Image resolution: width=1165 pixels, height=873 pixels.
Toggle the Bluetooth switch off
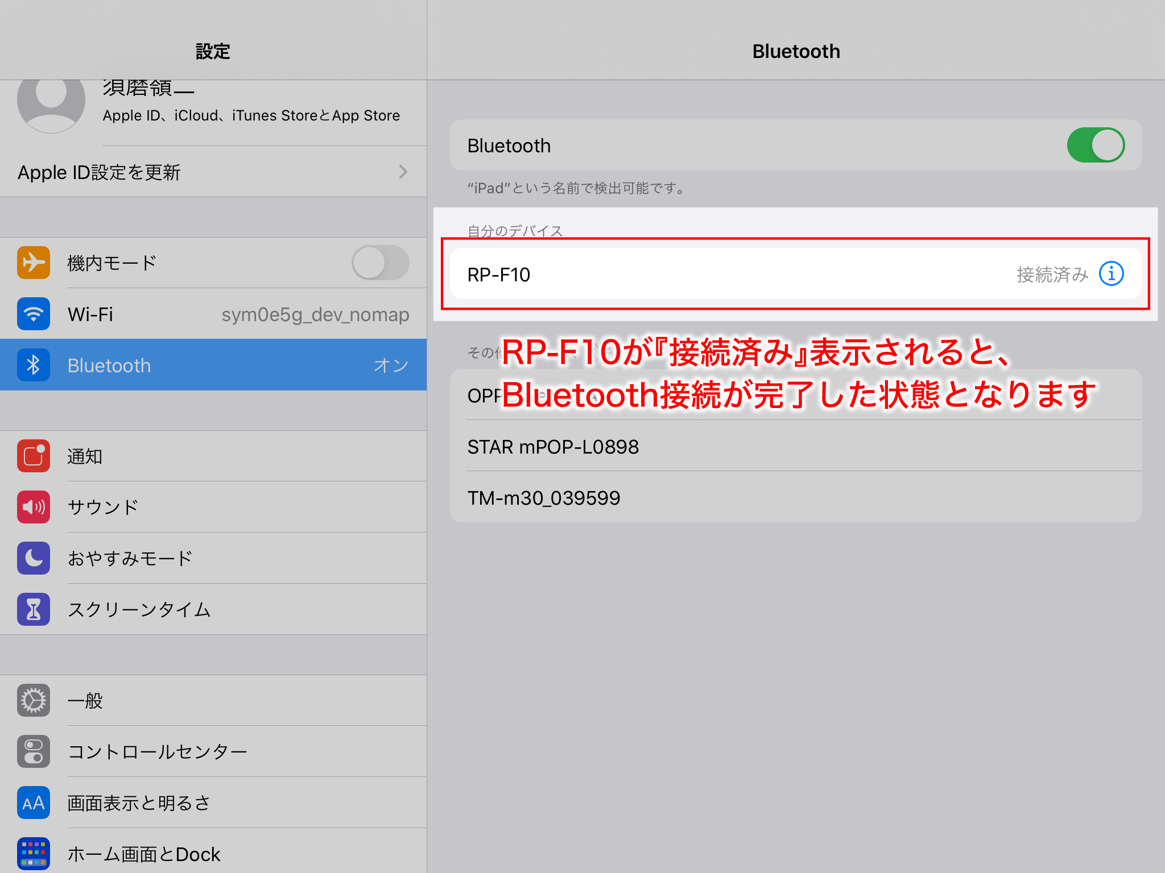tap(1096, 145)
